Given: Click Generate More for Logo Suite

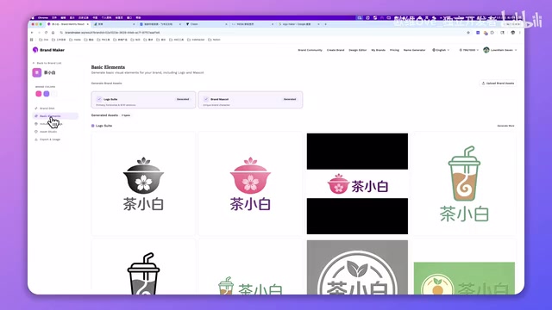Looking at the screenshot, I should point(505,126).
